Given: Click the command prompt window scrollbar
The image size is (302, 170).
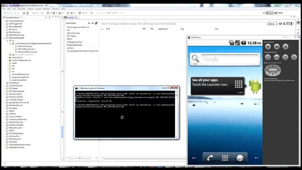Looking at the screenshot, I should [176, 114].
